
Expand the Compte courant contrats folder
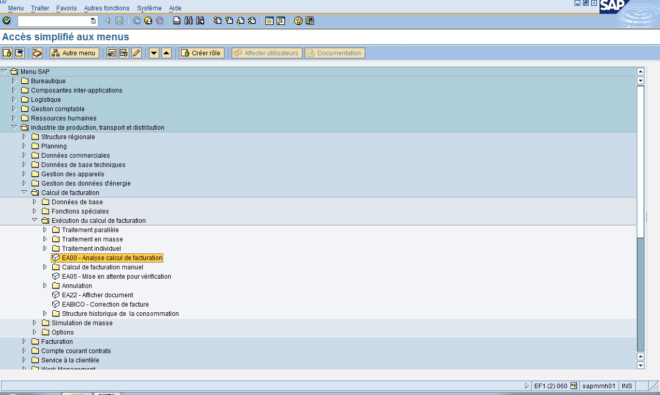point(24,351)
